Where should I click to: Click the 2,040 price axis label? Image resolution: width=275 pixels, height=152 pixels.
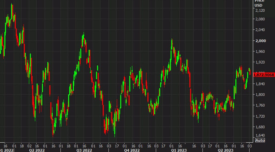pyautogui.click(x=260, y=30)
